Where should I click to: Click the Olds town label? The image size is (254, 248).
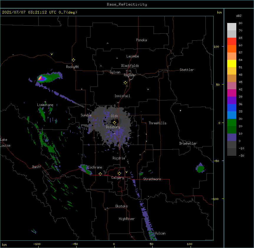coord(114,116)
